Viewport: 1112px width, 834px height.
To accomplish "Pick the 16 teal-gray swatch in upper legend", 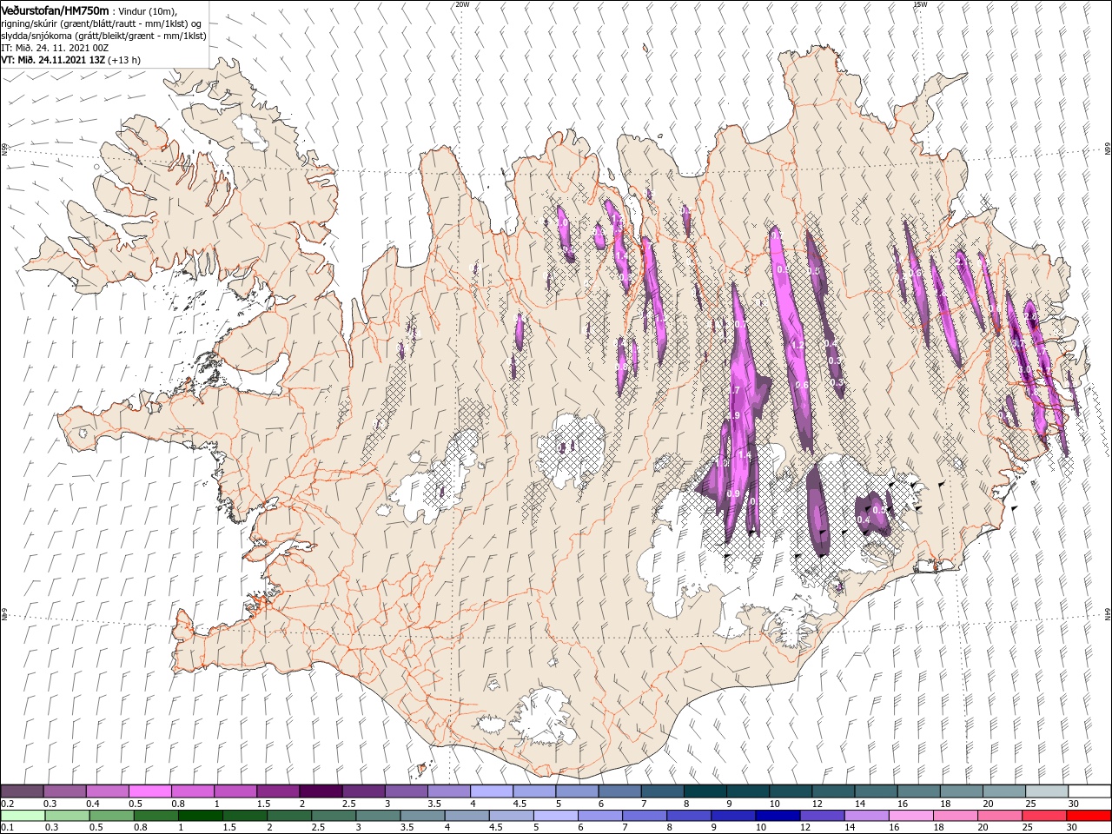I will pos(918,791).
